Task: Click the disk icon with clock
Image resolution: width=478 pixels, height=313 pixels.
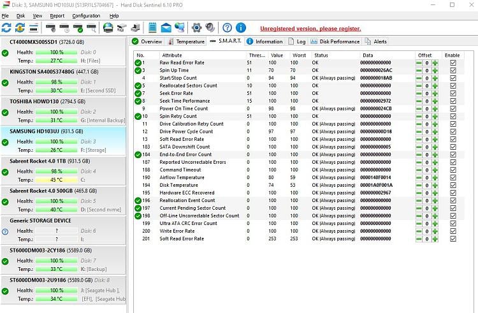Action: point(64,28)
